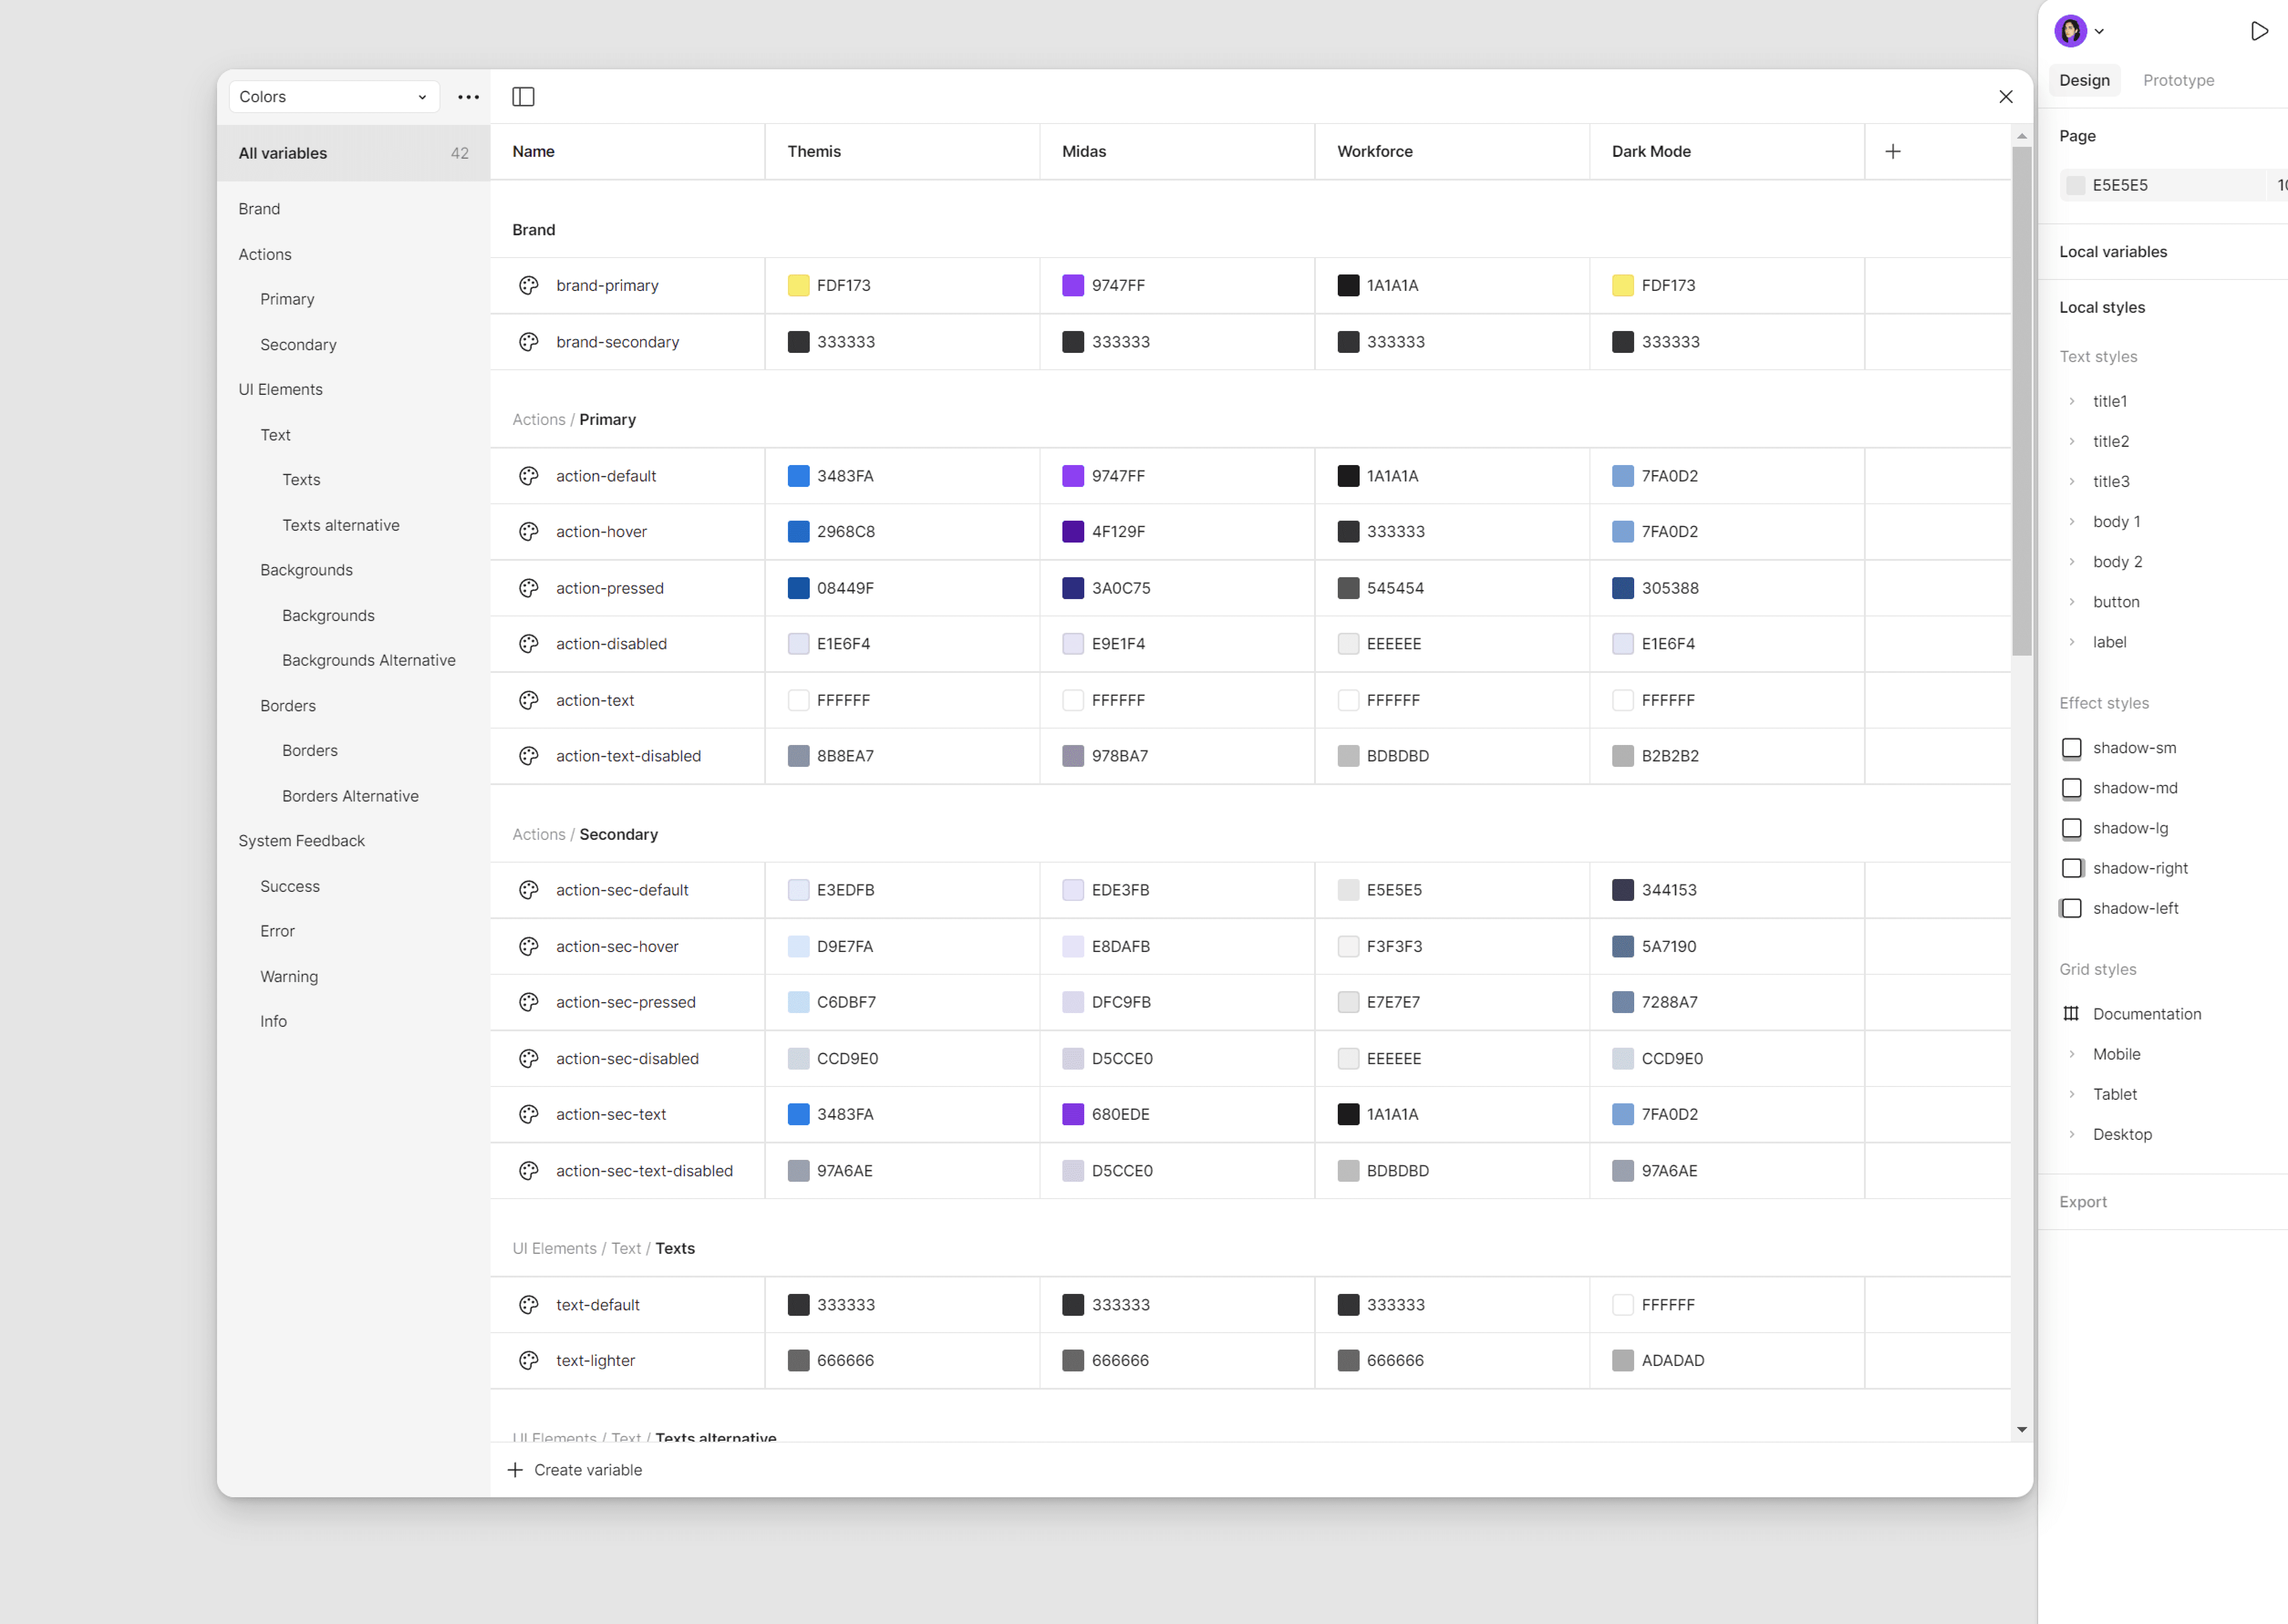2288x1624 pixels.
Task: Click the Present play icon
Action: [x=2258, y=31]
